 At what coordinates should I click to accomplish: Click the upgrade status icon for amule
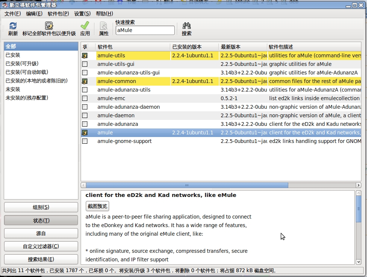[x=85, y=133]
